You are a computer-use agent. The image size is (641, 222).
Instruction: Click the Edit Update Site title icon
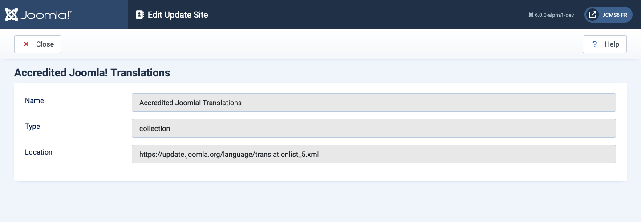tap(140, 15)
